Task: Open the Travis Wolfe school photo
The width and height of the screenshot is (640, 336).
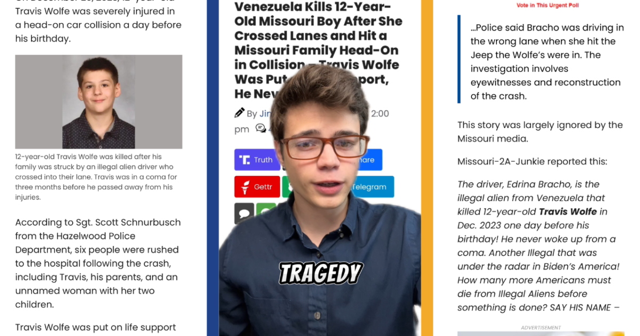Action: tap(99, 102)
